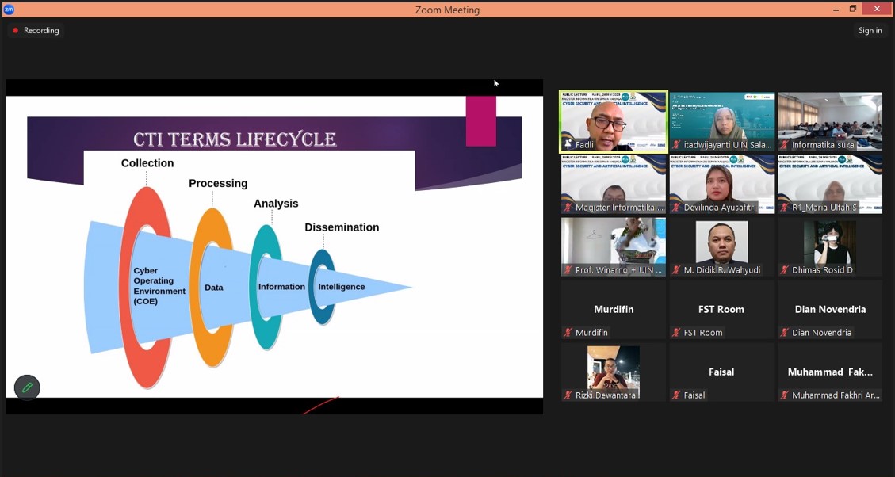Image resolution: width=895 pixels, height=477 pixels.
Task: Click muted mic icon for Rizki Dewantara
Action: tap(568, 395)
